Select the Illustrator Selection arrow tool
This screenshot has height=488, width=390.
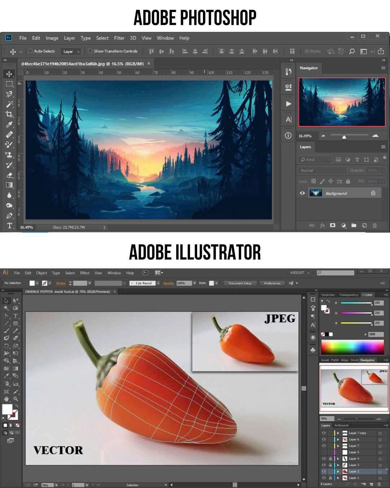[6, 301]
